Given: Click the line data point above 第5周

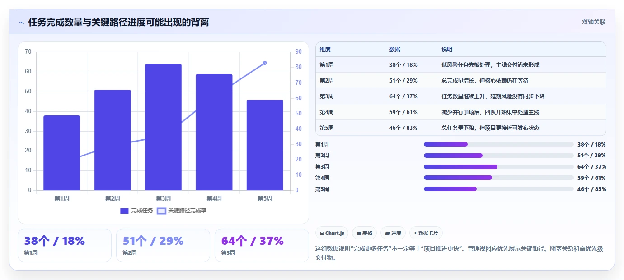Looking at the screenshot, I should [x=265, y=63].
